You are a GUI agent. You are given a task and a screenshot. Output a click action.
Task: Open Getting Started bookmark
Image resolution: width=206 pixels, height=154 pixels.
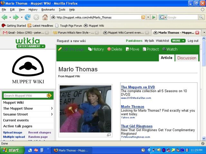coord(14,26)
